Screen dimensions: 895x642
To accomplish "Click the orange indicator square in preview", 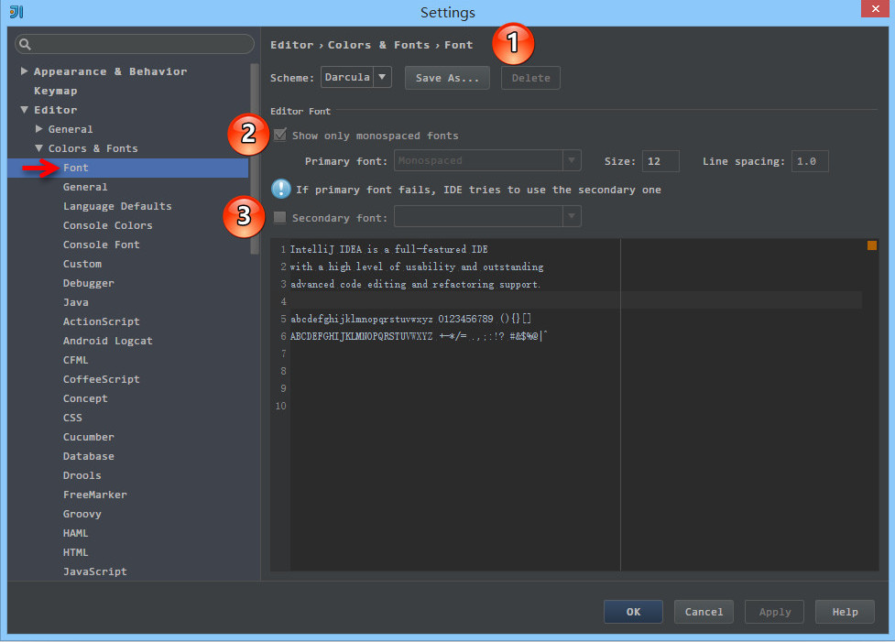I will 872,245.
